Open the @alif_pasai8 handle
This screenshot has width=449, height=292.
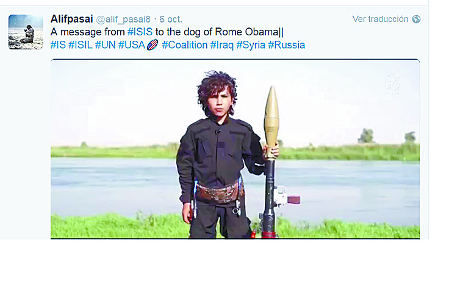click(x=123, y=20)
